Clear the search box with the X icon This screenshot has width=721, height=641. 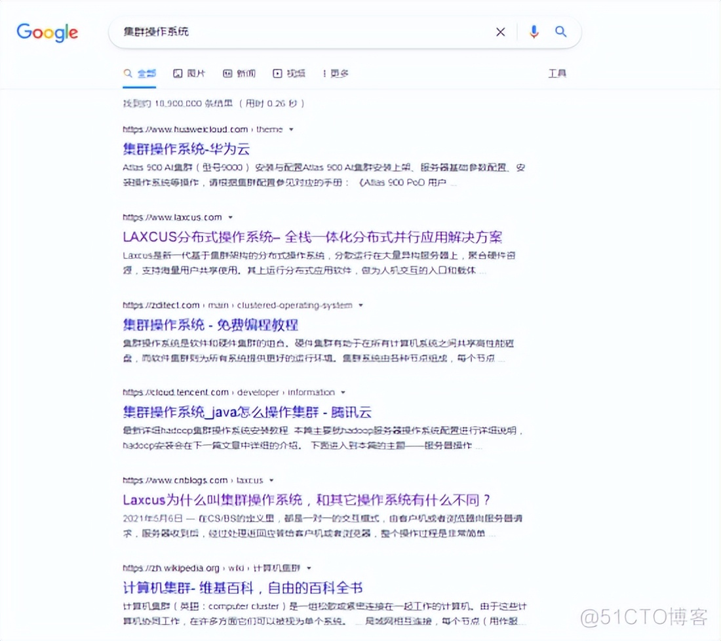pyautogui.click(x=500, y=31)
